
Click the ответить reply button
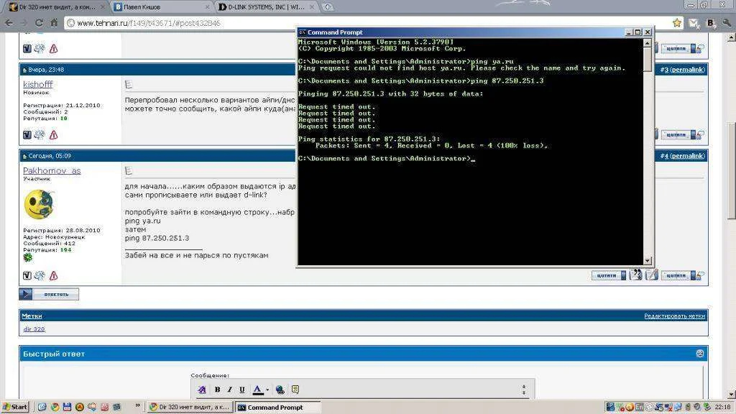click(49, 294)
